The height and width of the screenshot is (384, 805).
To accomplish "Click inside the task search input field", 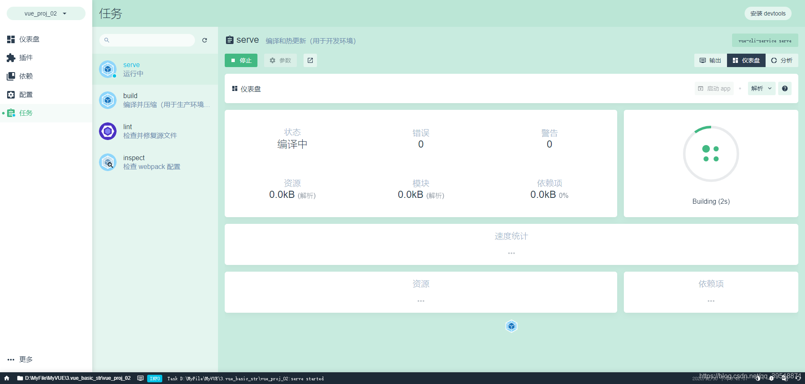I will [x=147, y=40].
